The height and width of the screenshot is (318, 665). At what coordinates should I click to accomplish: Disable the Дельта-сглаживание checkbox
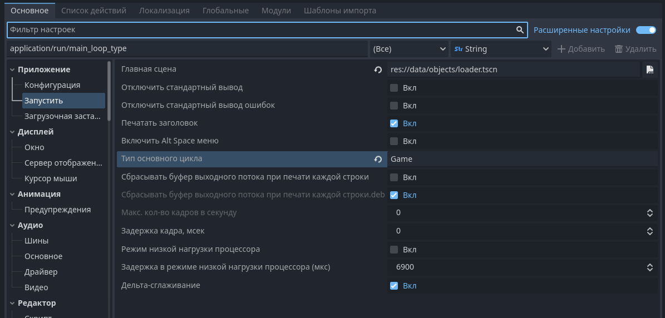pyautogui.click(x=394, y=286)
